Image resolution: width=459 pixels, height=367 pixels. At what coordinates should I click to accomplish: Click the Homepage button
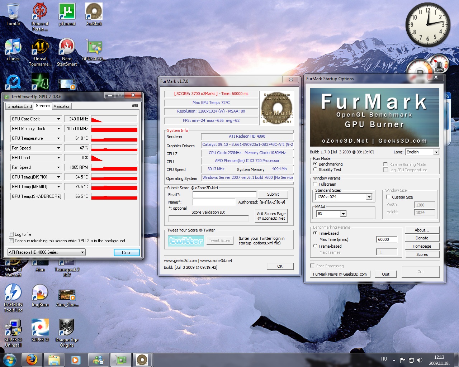[422, 246]
